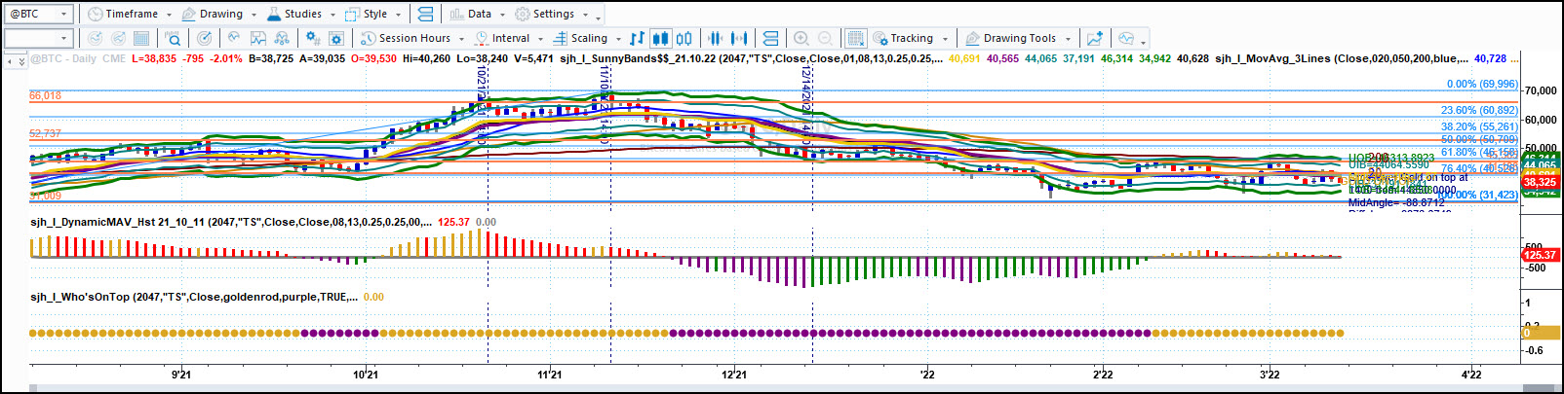Open the Interval dropdown

(509, 38)
